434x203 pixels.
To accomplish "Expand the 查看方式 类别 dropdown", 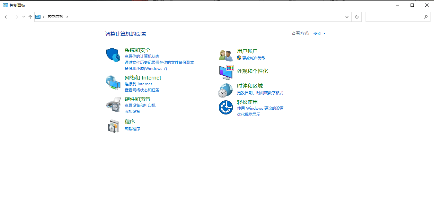I will click(x=319, y=34).
